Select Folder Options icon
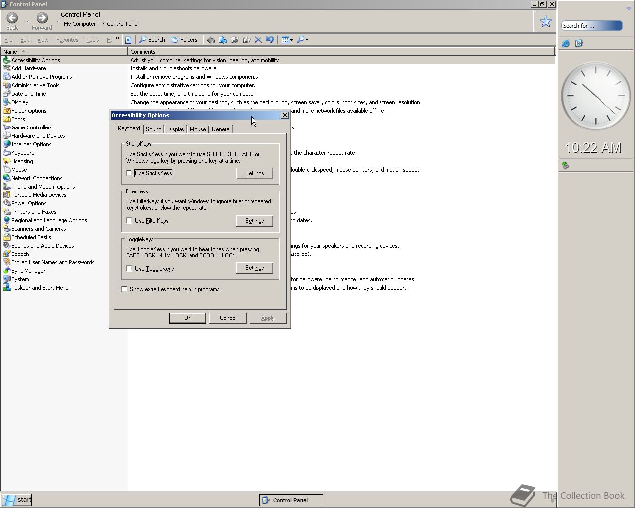Viewport: 635px width, 508px height. 7,111
